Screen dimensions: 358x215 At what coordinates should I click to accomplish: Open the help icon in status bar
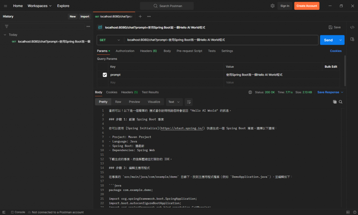tap(355, 212)
